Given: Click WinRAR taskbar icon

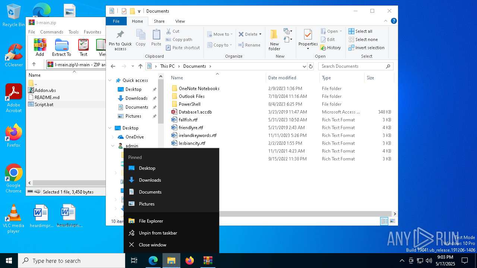Looking at the screenshot, I should [208, 261].
